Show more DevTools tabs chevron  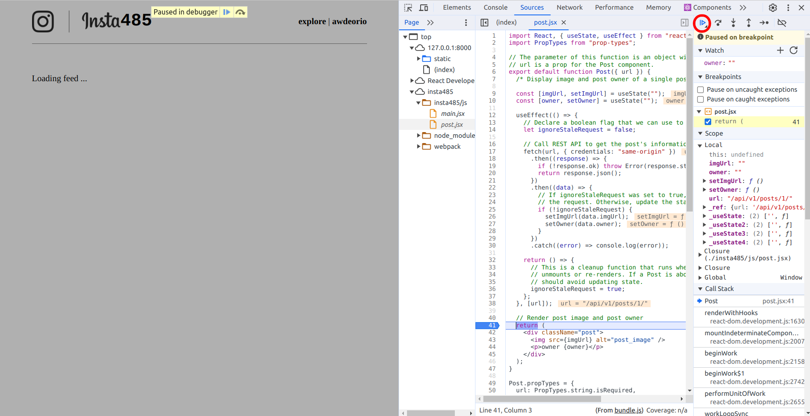pyautogui.click(x=743, y=7)
